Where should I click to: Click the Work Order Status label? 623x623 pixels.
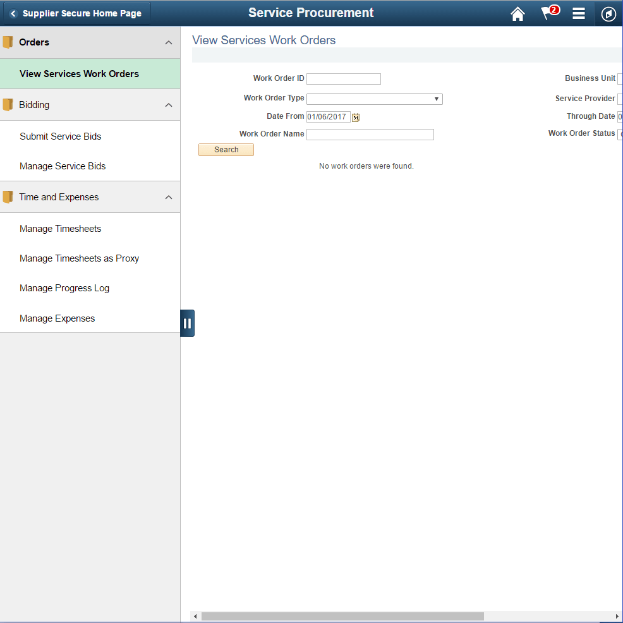click(x=581, y=133)
